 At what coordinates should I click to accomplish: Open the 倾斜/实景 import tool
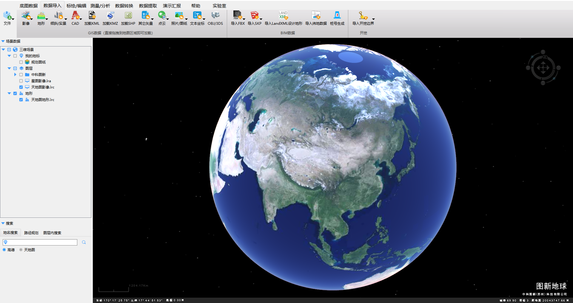click(58, 18)
